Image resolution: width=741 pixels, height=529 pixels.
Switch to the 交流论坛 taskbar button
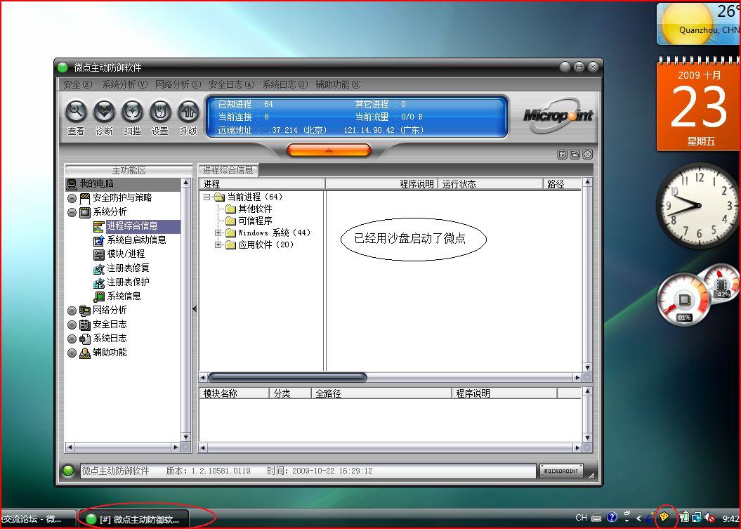pos(37,519)
